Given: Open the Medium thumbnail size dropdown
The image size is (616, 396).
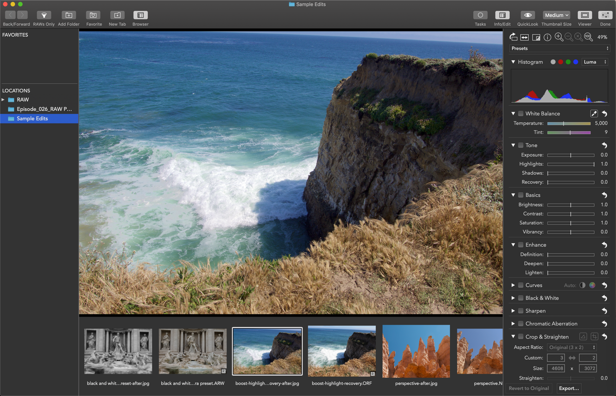Looking at the screenshot, I should 556,15.
